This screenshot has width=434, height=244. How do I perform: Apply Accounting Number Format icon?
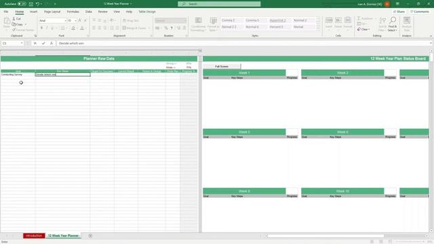pos(157,28)
